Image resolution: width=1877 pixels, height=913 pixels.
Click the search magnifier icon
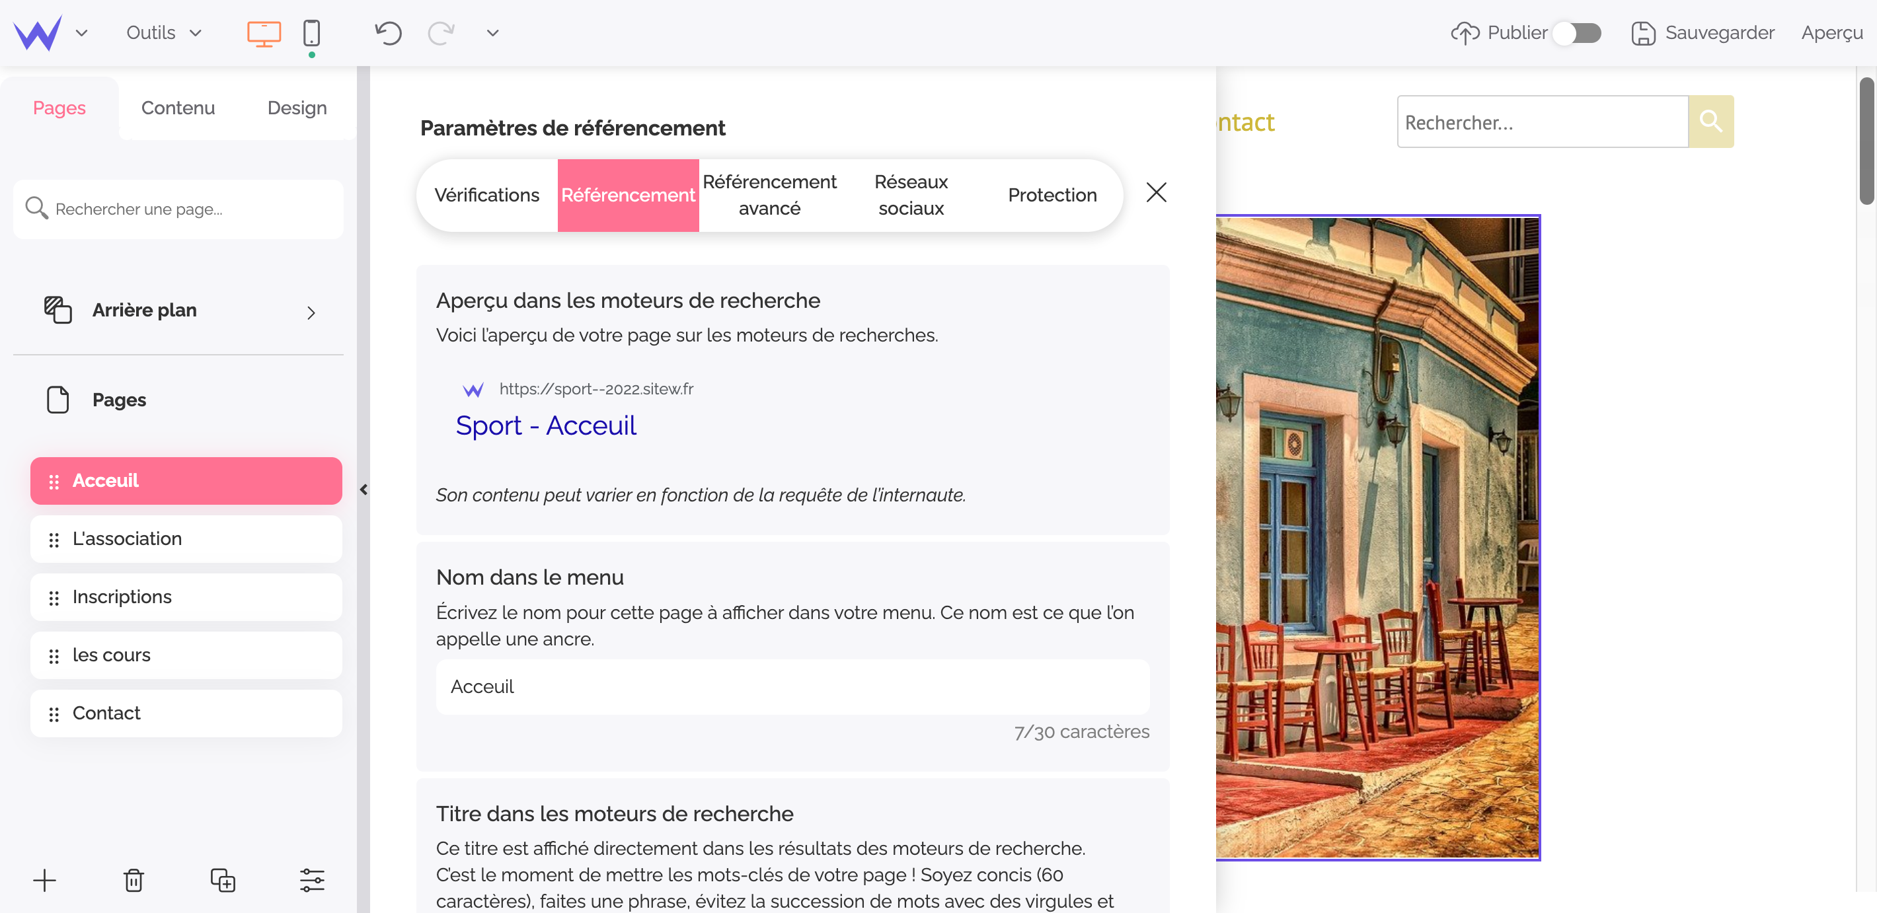tap(1713, 121)
